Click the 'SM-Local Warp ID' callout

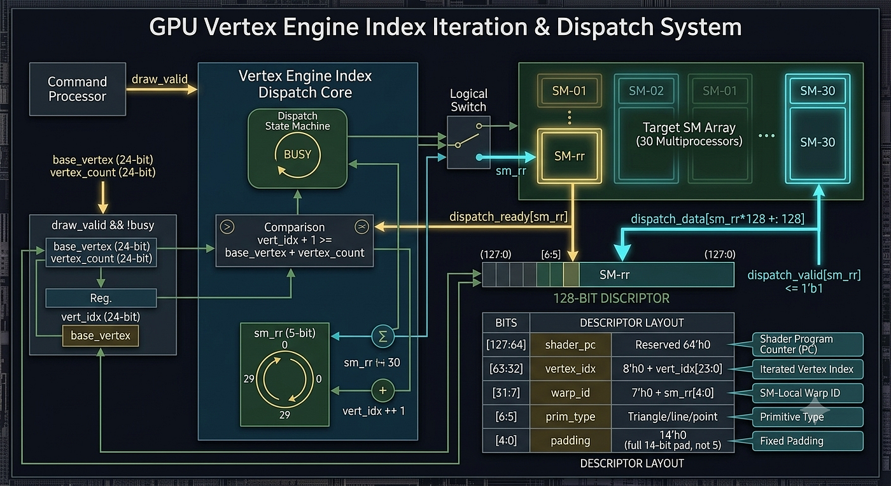tap(808, 392)
